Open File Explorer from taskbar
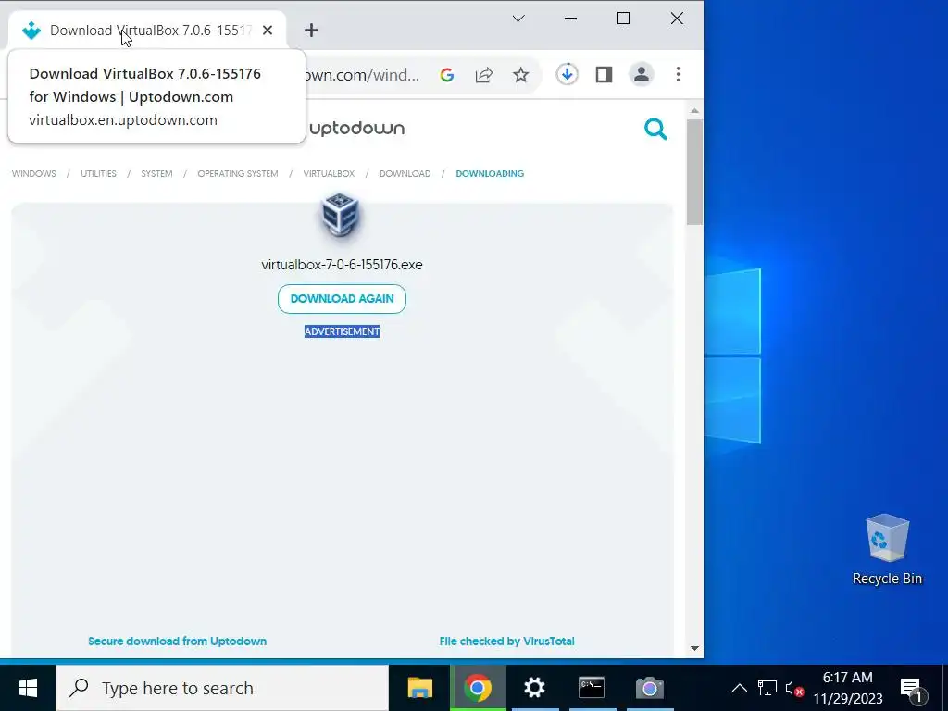The image size is (948, 711). 420,688
